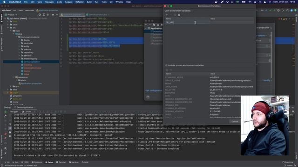Toggle Include system environment variables checkbox

click(166, 65)
